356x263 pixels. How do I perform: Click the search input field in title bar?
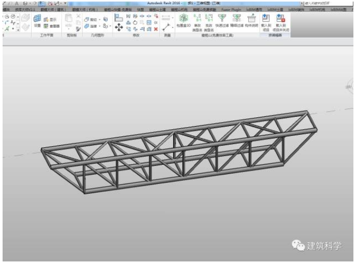[324, 3]
